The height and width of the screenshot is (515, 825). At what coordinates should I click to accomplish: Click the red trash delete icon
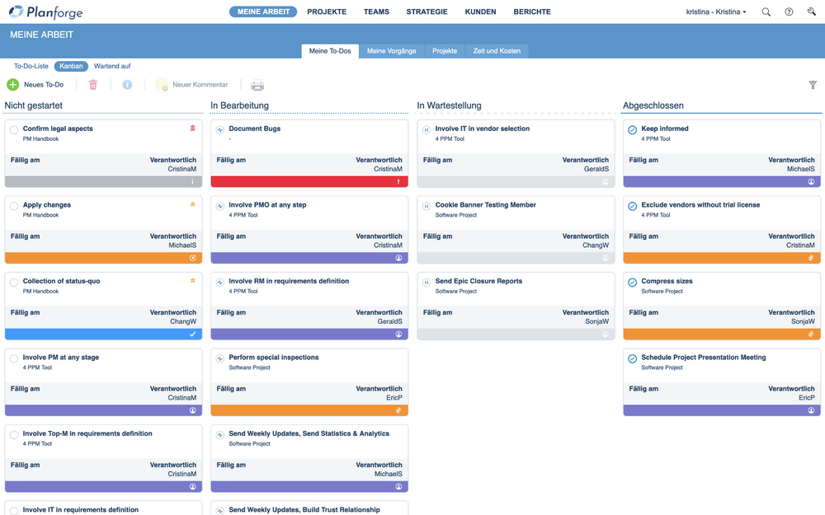(93, 85)
